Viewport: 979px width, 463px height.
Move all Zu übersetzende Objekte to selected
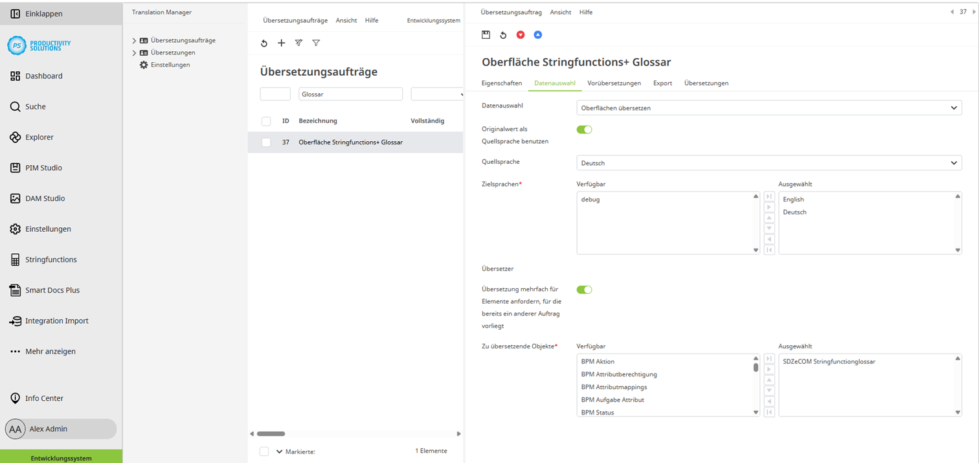[x=769, y=359]
